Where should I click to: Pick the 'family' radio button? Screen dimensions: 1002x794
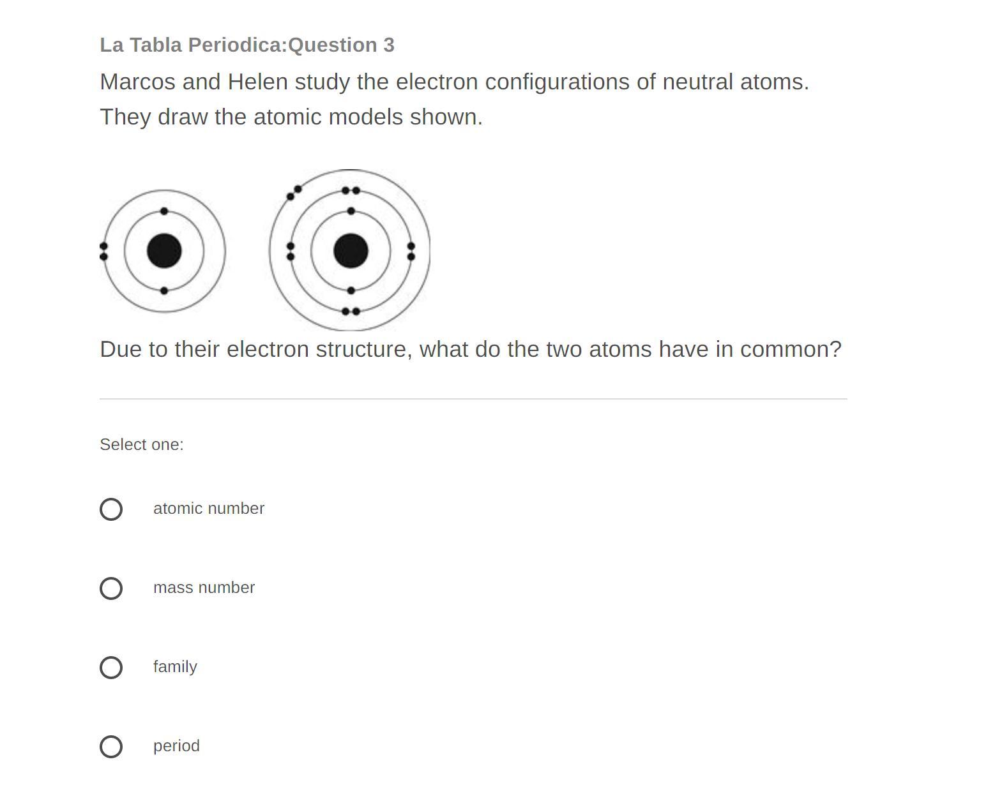(x=111, y=667)
